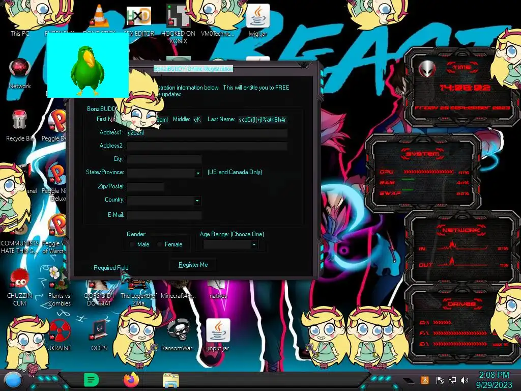521x391 pixels.
Task: Click the Last Name input field
Action: [x=263, y=120]
